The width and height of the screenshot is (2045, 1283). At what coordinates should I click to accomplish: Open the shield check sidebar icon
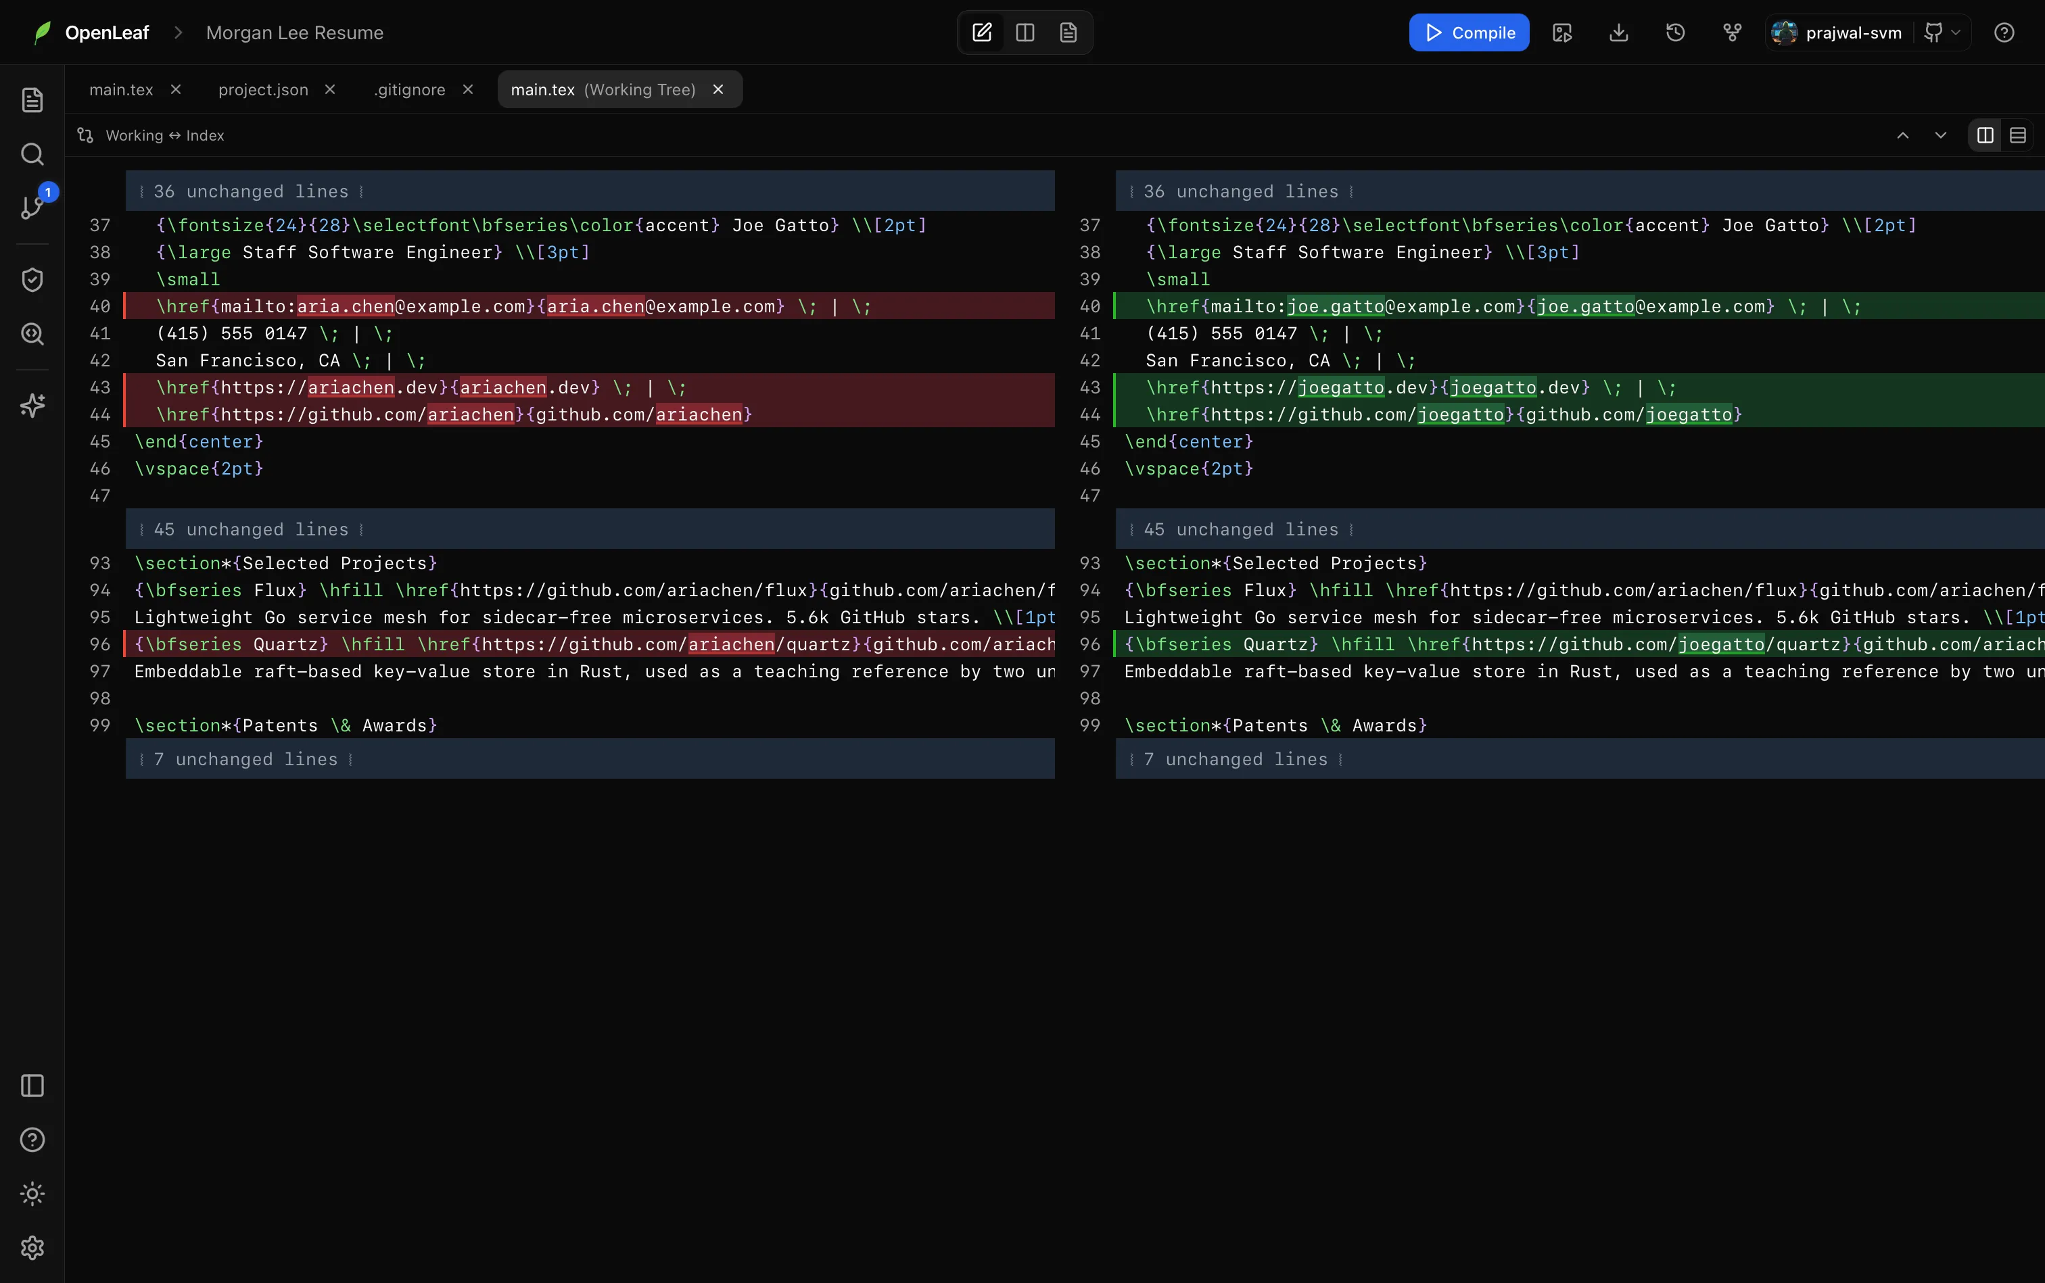[x=32, y=279]
